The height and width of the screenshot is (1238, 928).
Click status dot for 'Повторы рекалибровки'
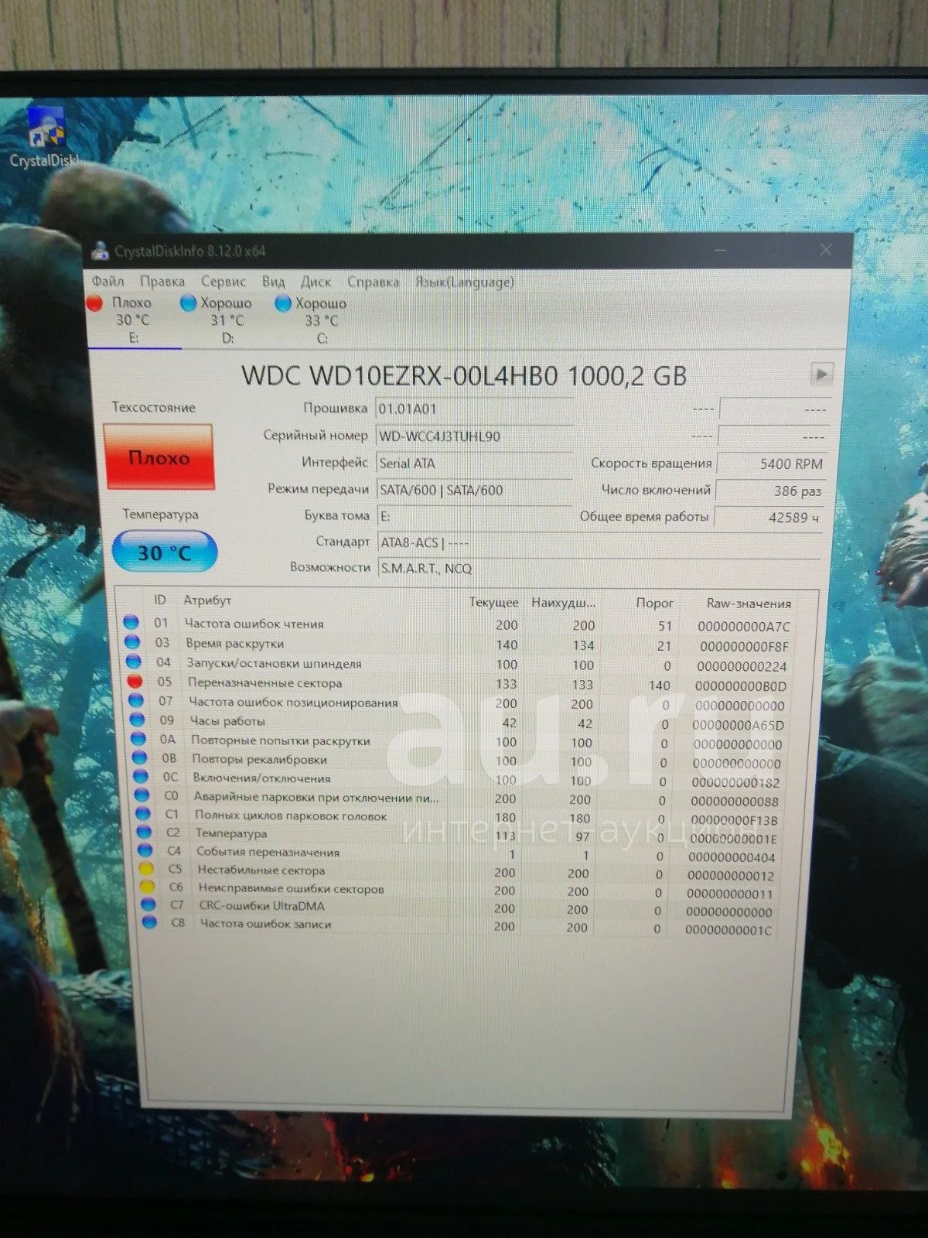coord(139,758)
